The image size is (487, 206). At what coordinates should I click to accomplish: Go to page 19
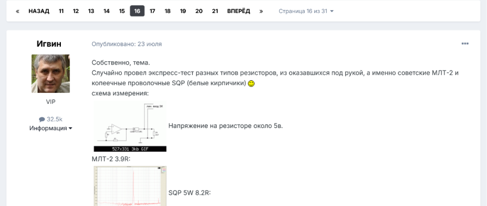(183, 11)
